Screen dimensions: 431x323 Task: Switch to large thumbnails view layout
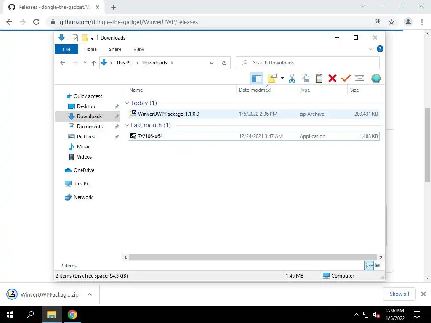click(x=378, y=265)
